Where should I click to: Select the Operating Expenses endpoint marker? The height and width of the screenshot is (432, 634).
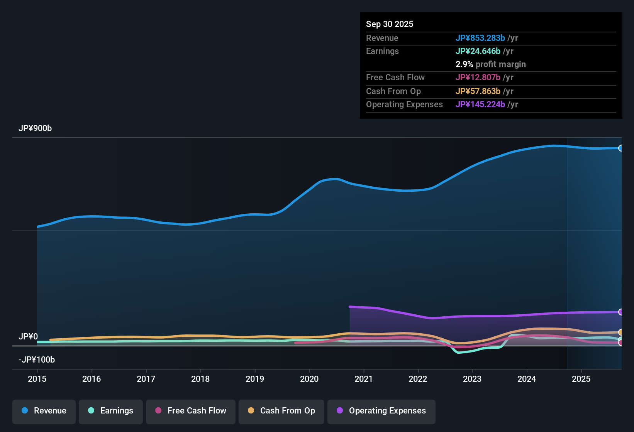click(x=621, y=312)
